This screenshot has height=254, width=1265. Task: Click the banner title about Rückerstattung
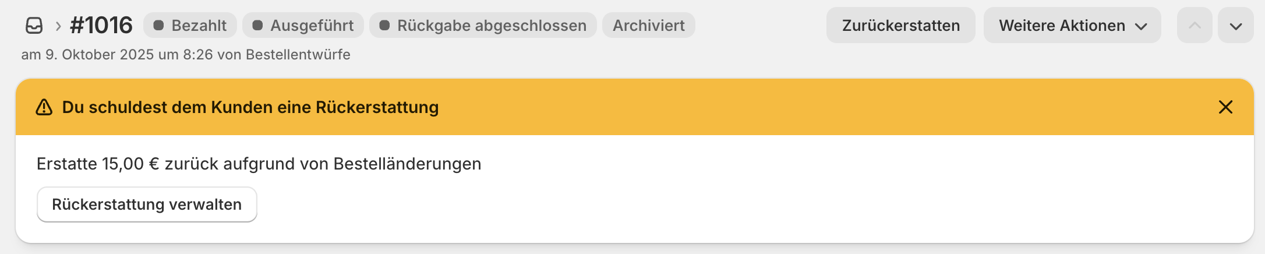coord(250,107)
